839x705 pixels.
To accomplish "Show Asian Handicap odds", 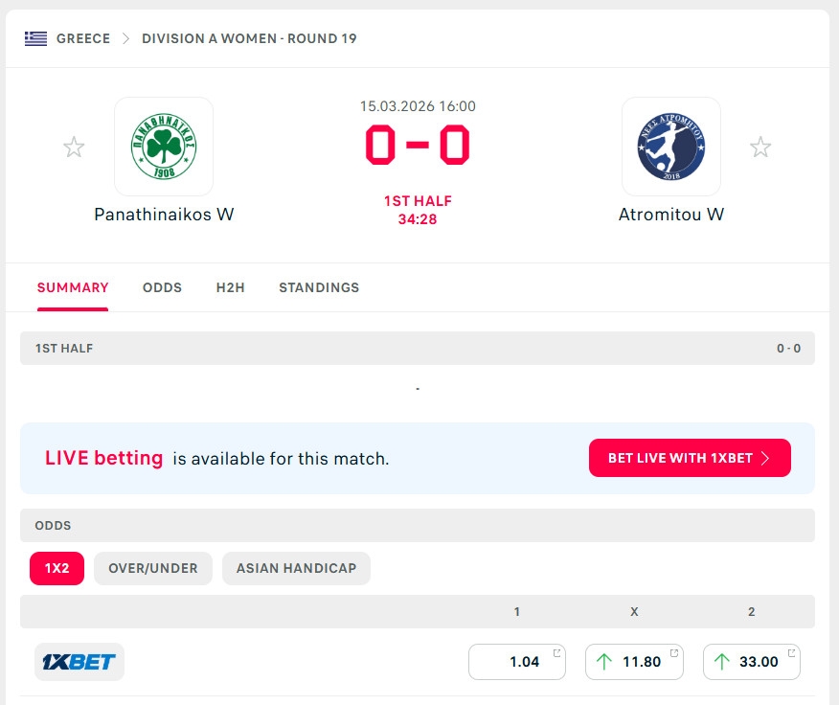I will (x=296, y=568).
